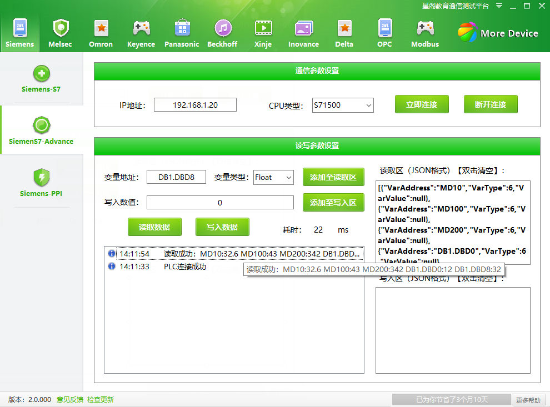Select Siemens-S7 sidebar item
Viewport: 550px width, 407px height.
[x=42, y=79]
